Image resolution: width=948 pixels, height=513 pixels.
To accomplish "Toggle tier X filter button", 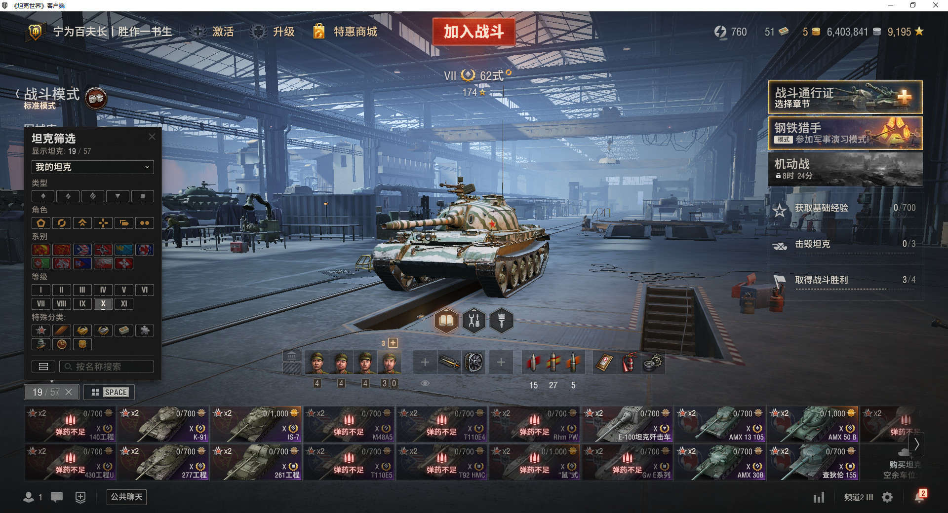I will click(x=103, y=304).
